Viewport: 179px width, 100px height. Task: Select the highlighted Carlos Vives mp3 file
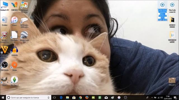pos(162,11)
